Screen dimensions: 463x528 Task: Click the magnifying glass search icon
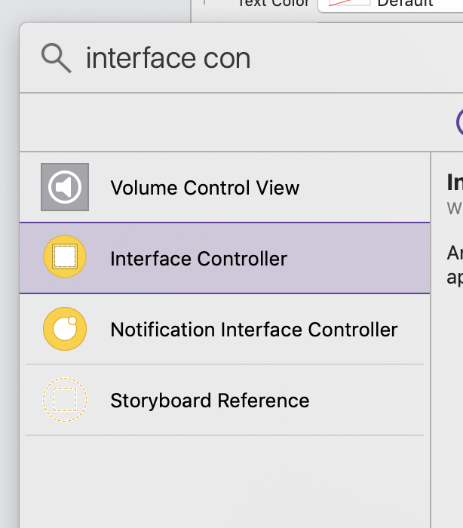pos(56,58)
